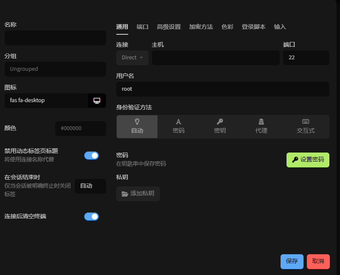
Task: Open the 高级设置 tab
Action: pos(169,27)
